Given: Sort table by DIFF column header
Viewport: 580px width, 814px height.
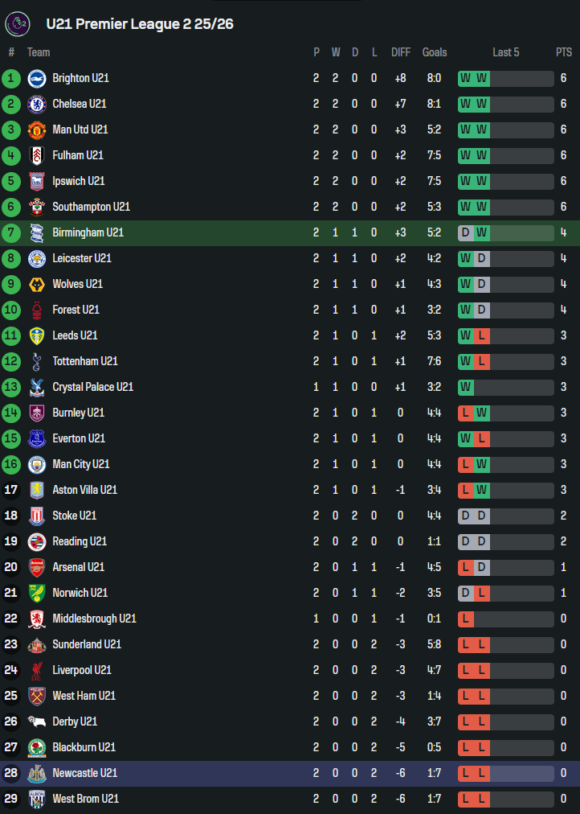Looking at the screenshot, I should [x=400, y=52].
